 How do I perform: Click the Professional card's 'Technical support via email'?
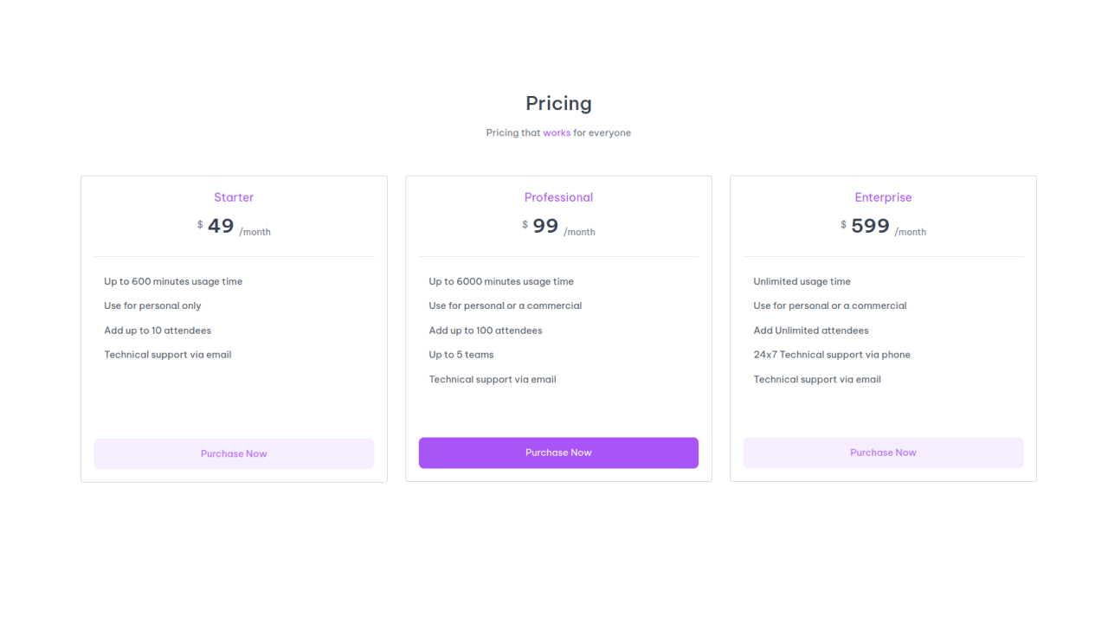(x=492, y=379)
